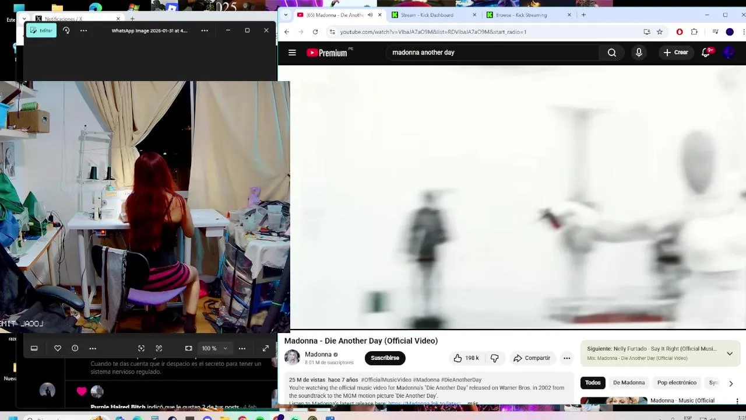This screenshot has height=420, width=746.
Task: Rotate the image in Photos app
Action: [66, 30]
